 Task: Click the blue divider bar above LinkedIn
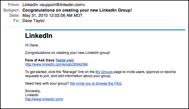pos(105,30)
